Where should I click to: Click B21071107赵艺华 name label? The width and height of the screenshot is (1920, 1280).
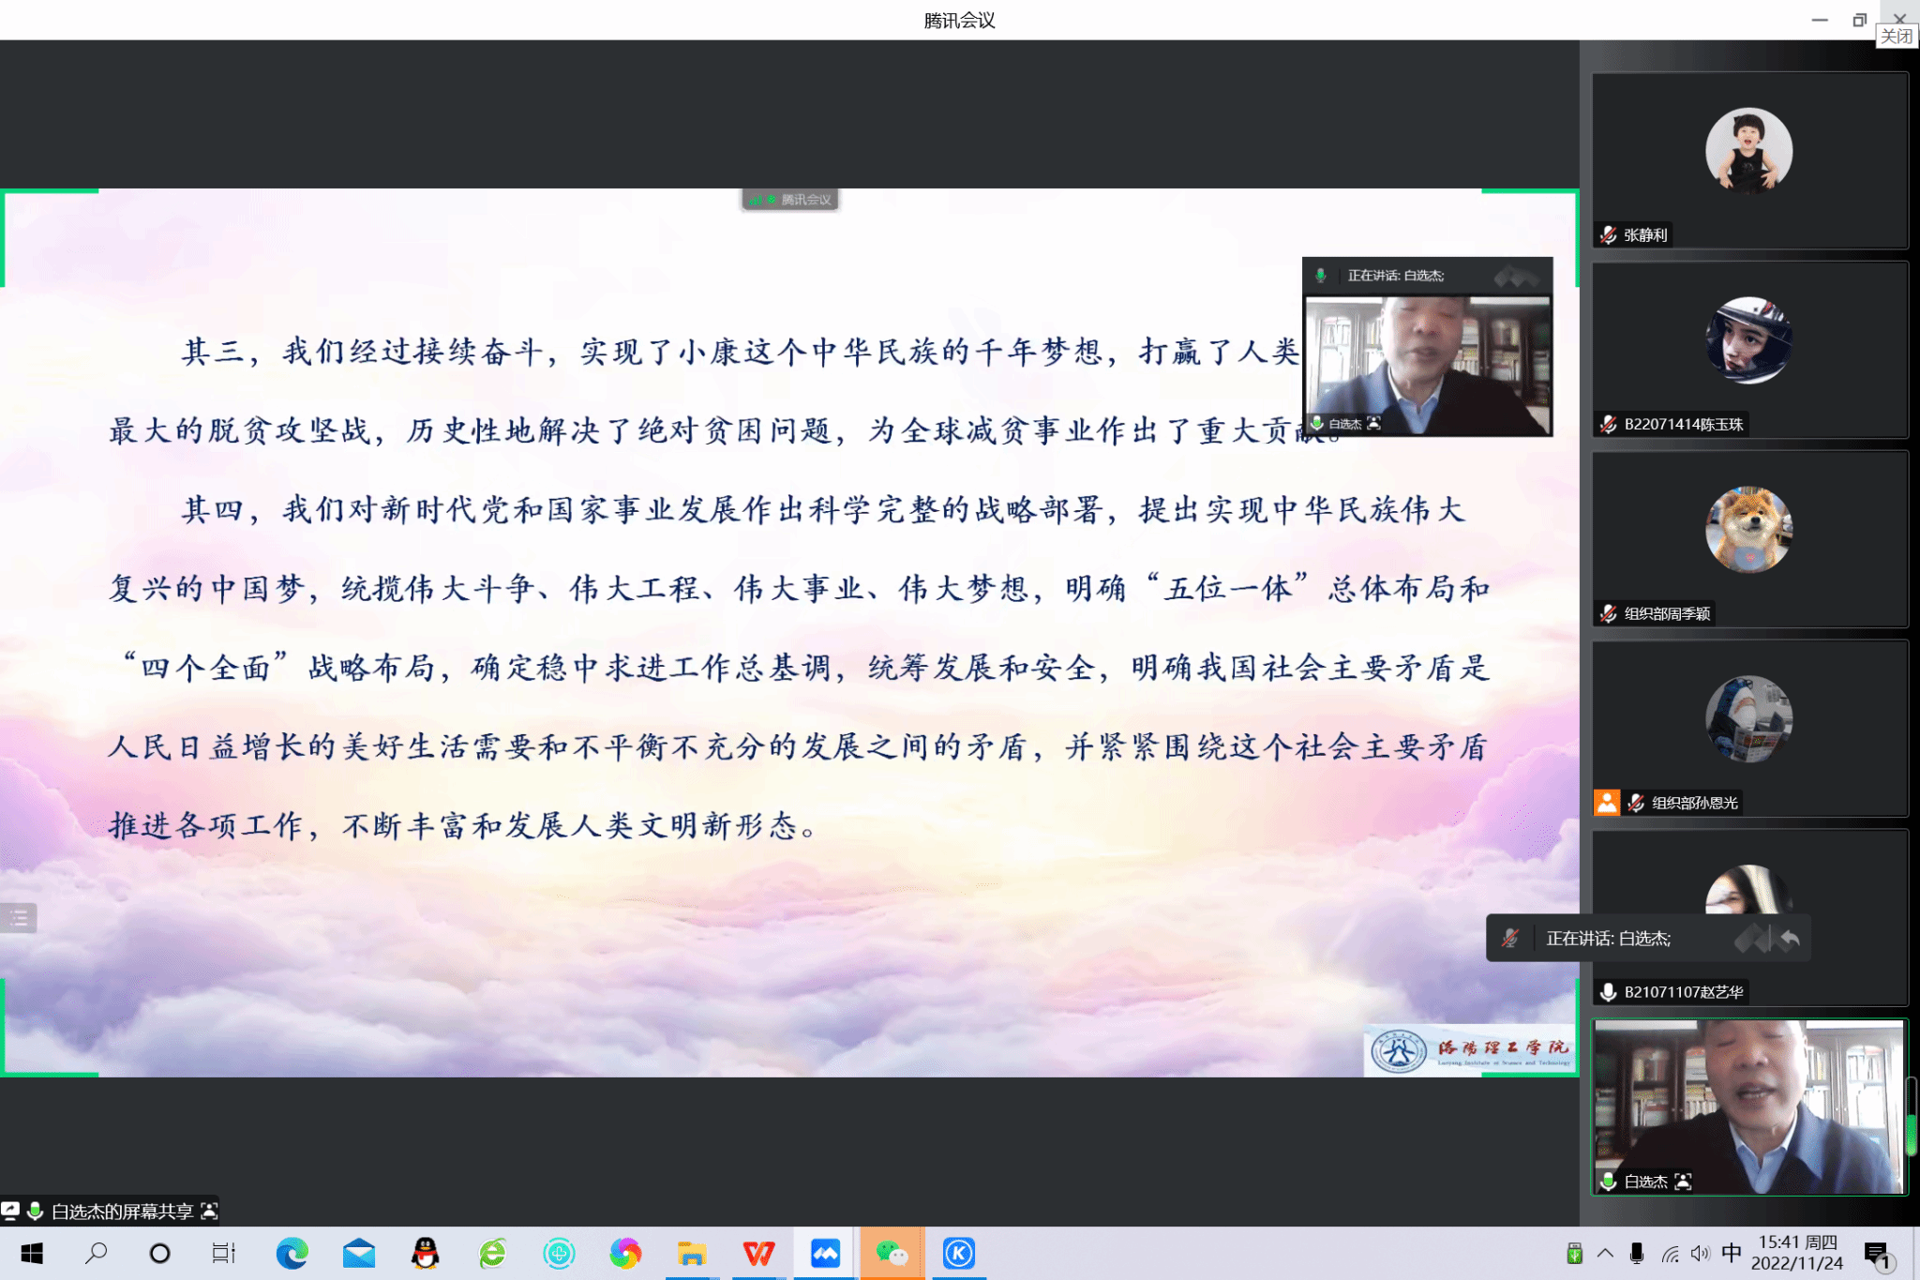[x=1684, y=992]
